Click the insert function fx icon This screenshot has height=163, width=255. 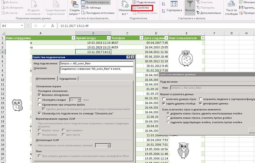click(x=53, y=26)
